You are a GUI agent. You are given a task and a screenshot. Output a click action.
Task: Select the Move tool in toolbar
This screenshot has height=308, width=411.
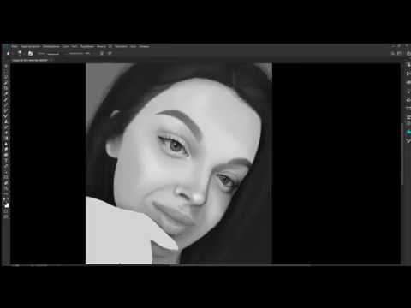[6, 66]
